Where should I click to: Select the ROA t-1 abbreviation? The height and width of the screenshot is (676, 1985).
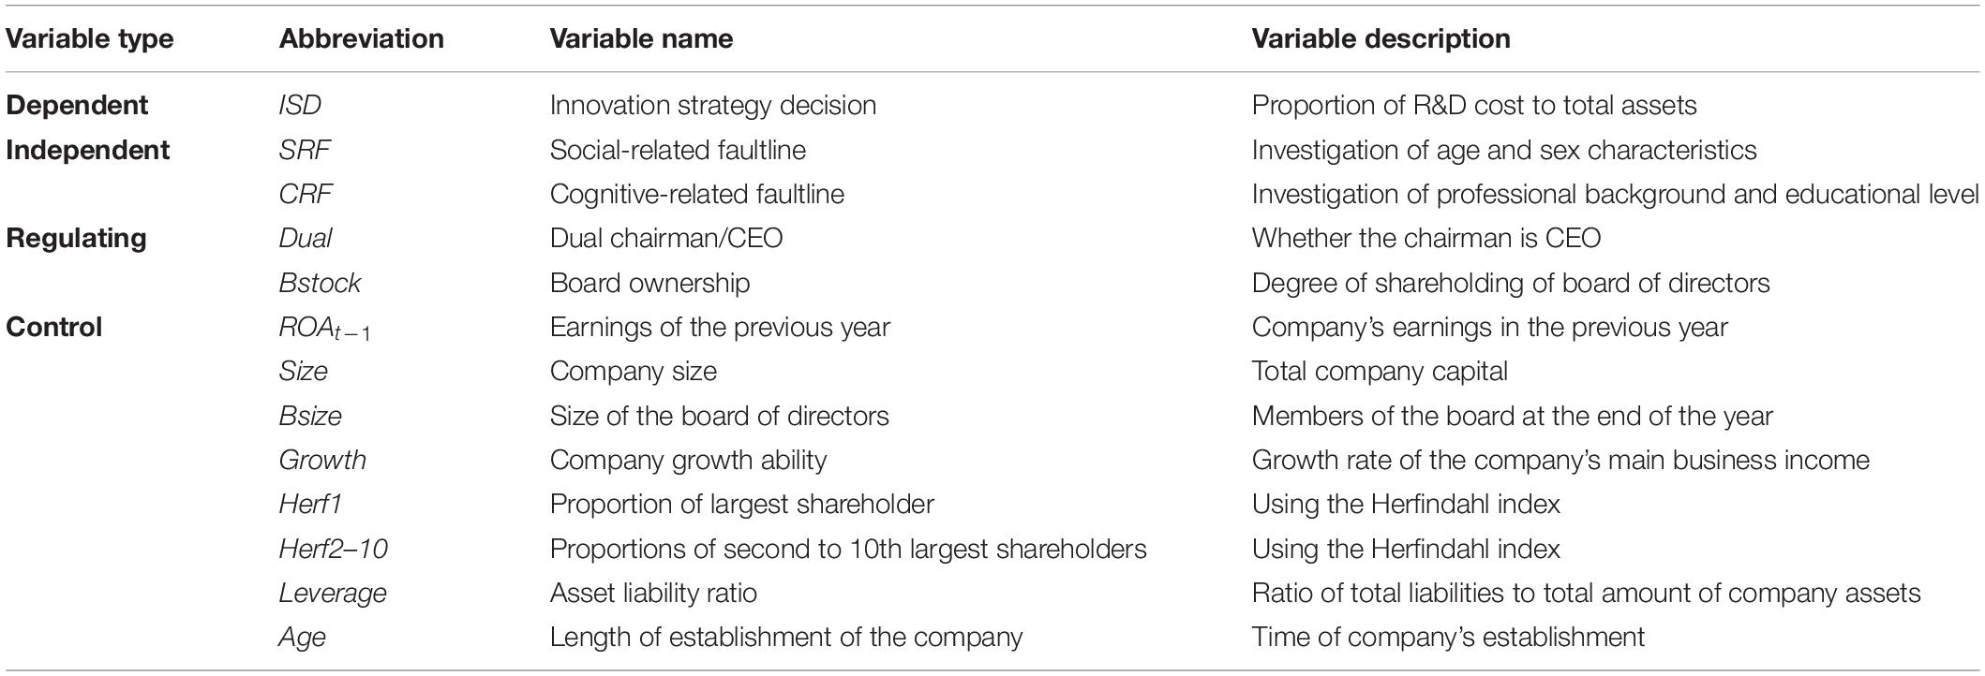coord(324,329)
